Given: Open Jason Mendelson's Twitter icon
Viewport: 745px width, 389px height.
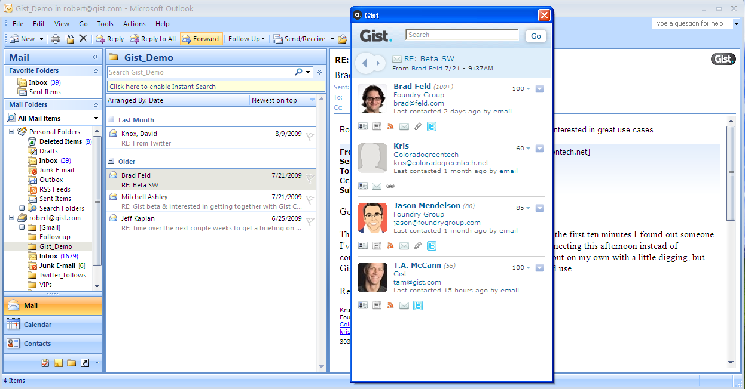Looking at the screenshot, I should pos(432,246).
